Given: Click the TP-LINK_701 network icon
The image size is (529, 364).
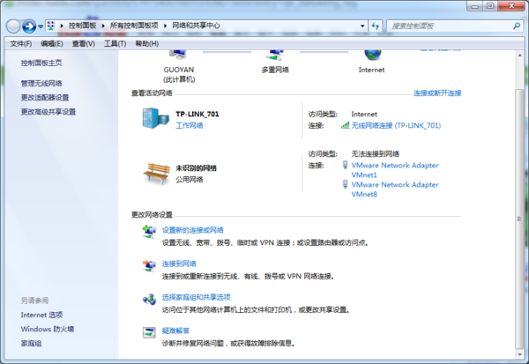Looking at the screenshot, I should pos(153,119).
